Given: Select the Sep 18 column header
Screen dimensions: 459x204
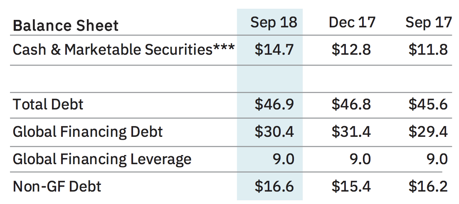Looking at the screenshot, I should pyautogui.click(x=274, y=23).
